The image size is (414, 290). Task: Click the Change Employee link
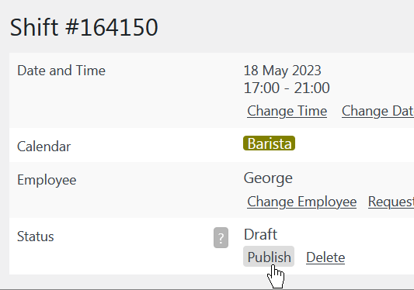point(302,202)
